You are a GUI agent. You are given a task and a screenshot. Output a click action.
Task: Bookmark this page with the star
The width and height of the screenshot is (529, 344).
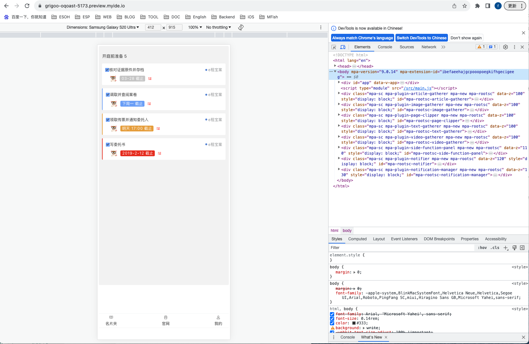pyautogui.click(x=465, y=6)
